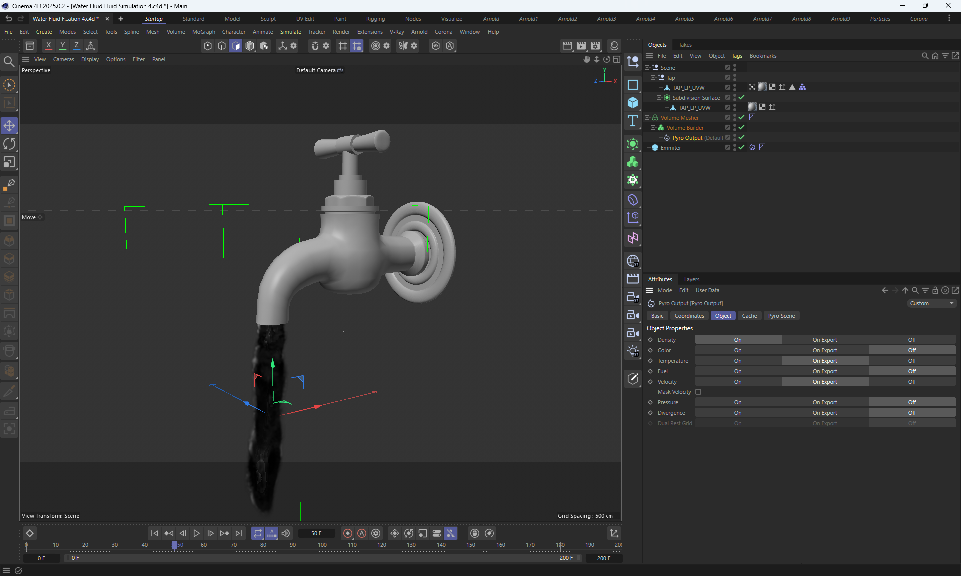The height and width of the screenshot is (576, 961).
Task: Set Temperature to Off
Action: tap(912, 361)
